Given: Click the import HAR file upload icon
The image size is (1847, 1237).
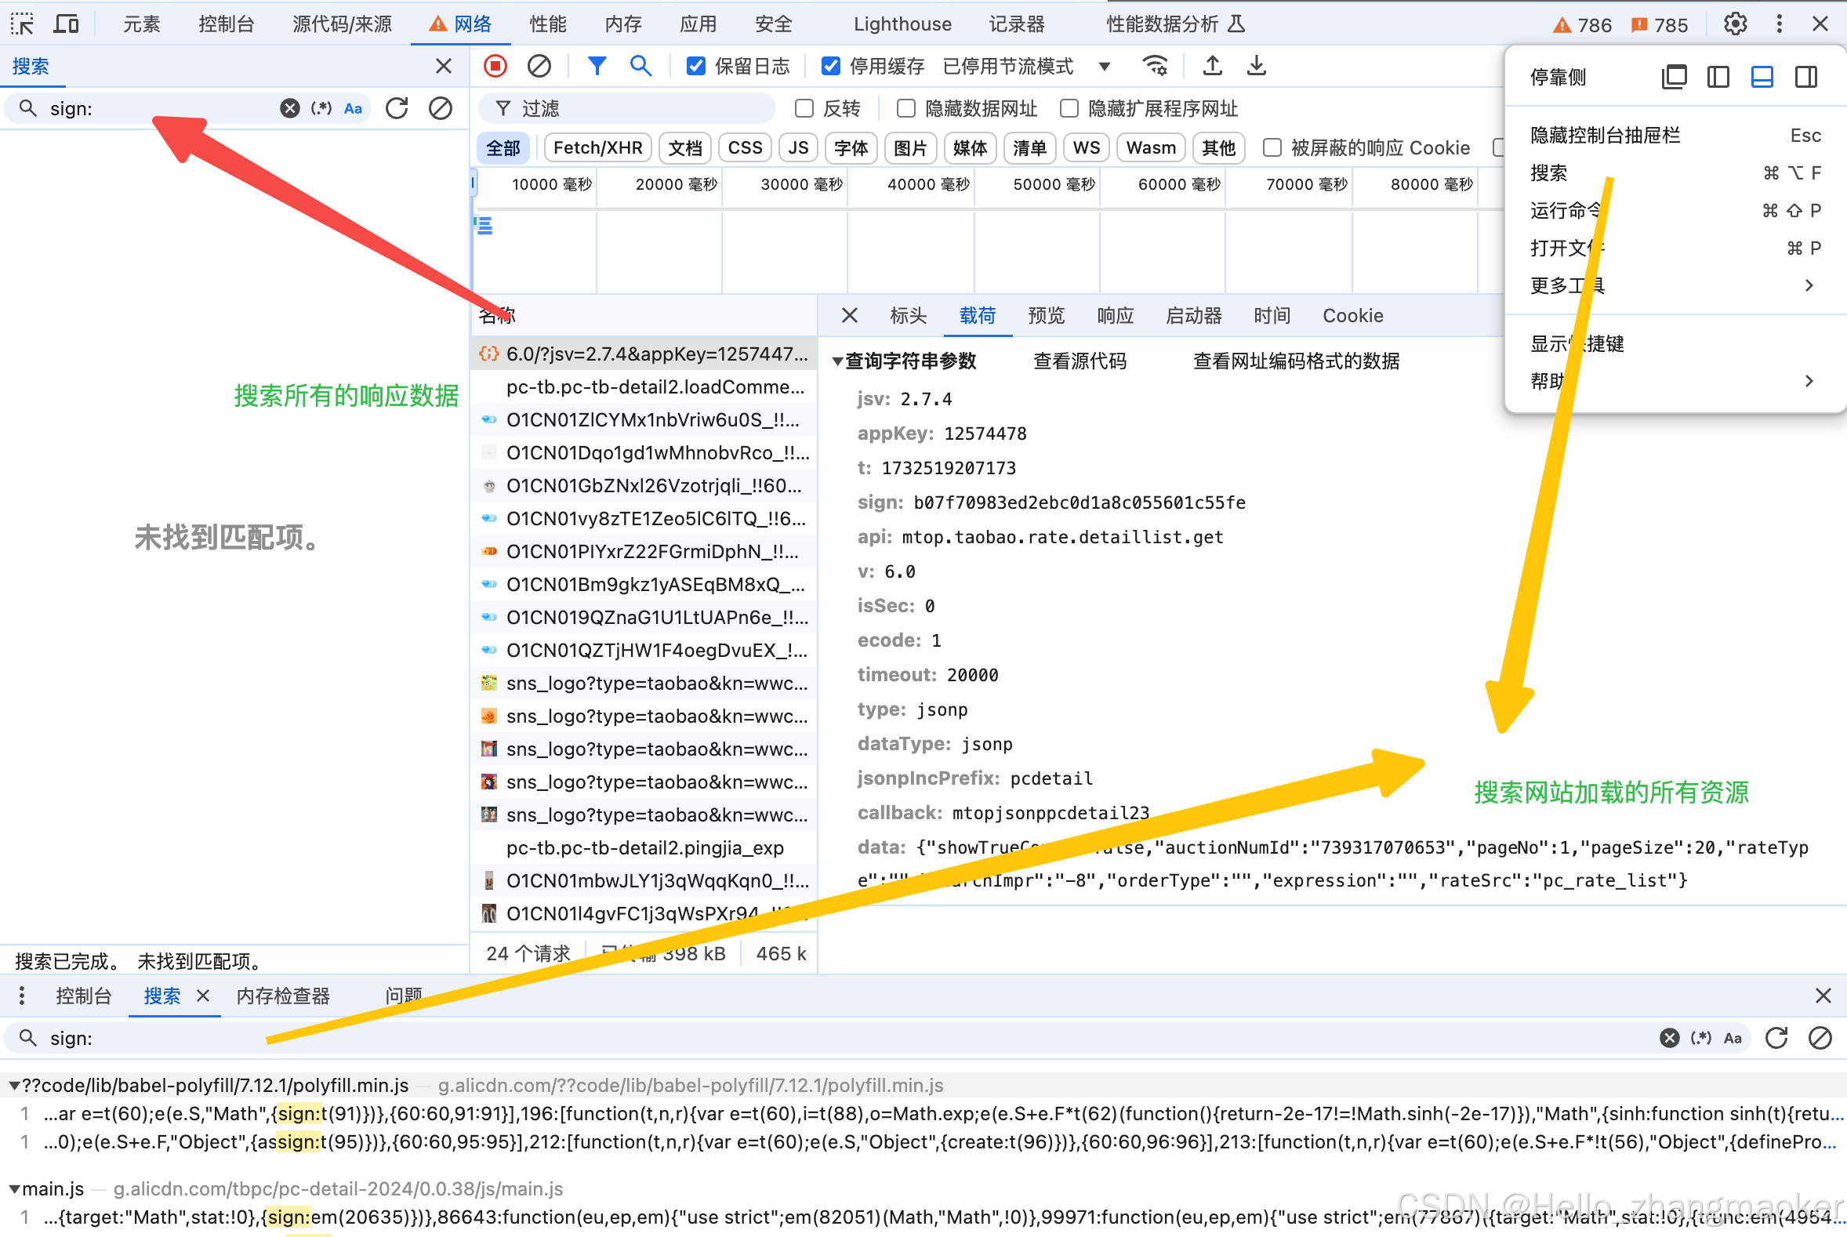Looking at the screenshot, I should 1213,67.
